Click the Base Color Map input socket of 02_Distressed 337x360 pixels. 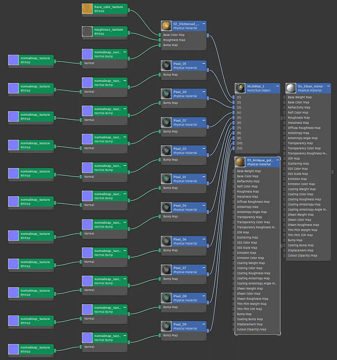point(160,35)
